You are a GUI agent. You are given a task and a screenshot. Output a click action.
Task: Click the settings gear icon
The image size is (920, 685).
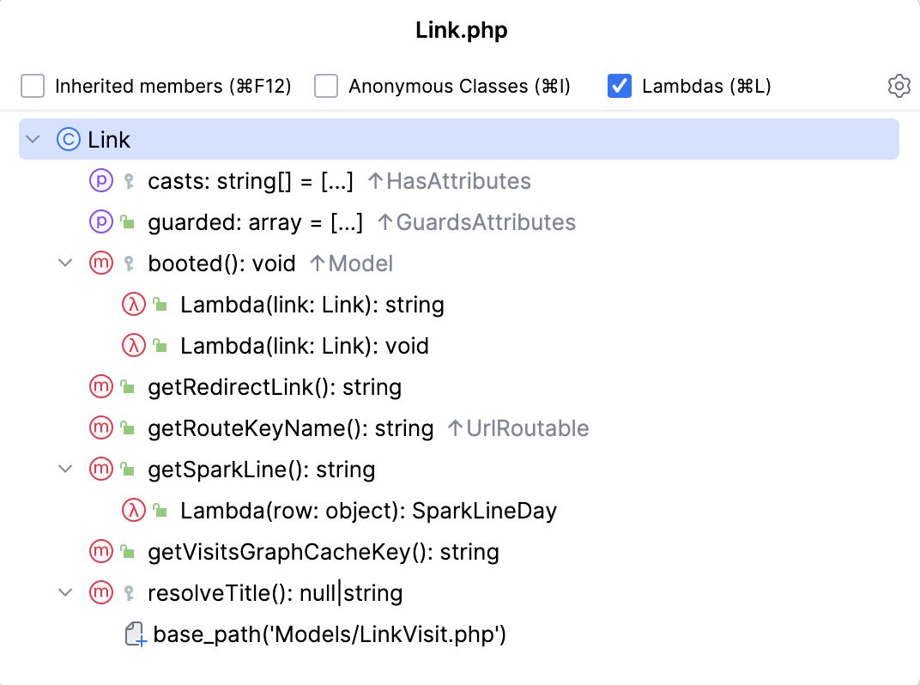pos(899,86)
